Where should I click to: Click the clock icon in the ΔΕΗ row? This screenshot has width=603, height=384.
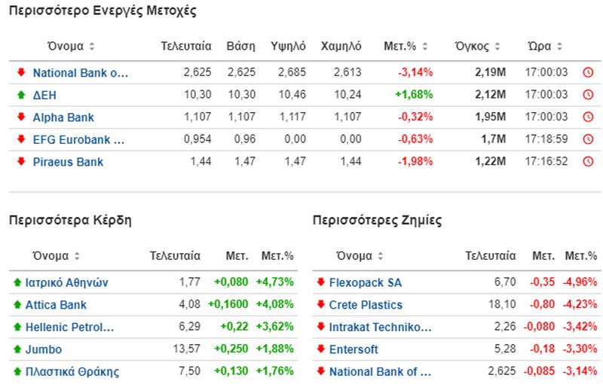pos(588,94)
